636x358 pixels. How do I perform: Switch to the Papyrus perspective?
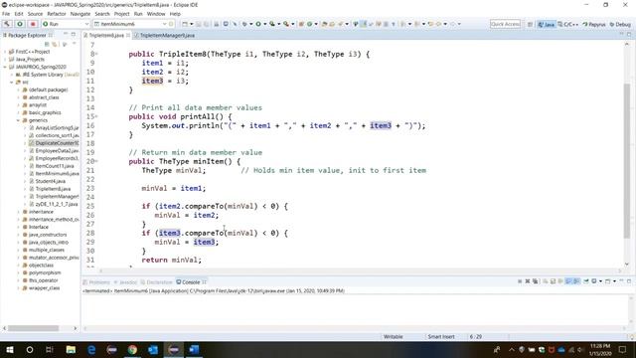[594, 24]
